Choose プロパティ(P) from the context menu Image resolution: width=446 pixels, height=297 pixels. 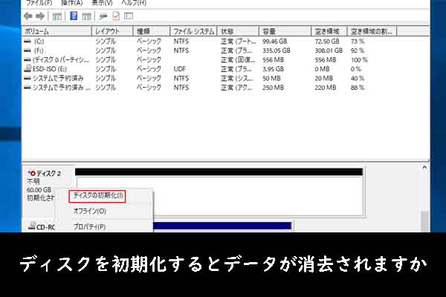tap(89, 226)
